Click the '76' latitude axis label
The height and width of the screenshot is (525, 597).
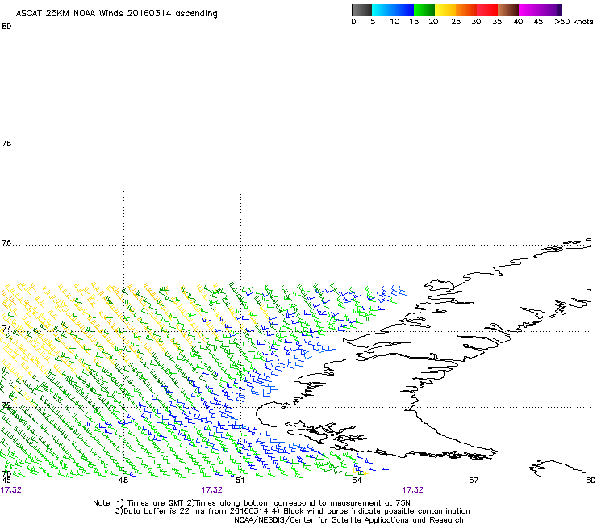6,243
